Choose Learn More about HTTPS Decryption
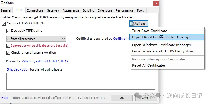Viewport: 209px width, 104px height. coord(167,51)
